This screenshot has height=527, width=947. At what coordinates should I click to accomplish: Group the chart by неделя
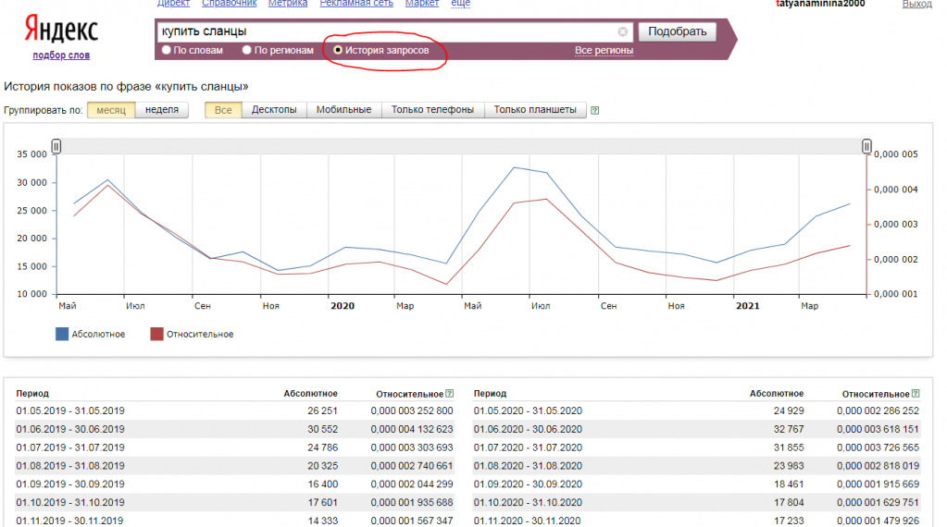click(x=162, y=110)
